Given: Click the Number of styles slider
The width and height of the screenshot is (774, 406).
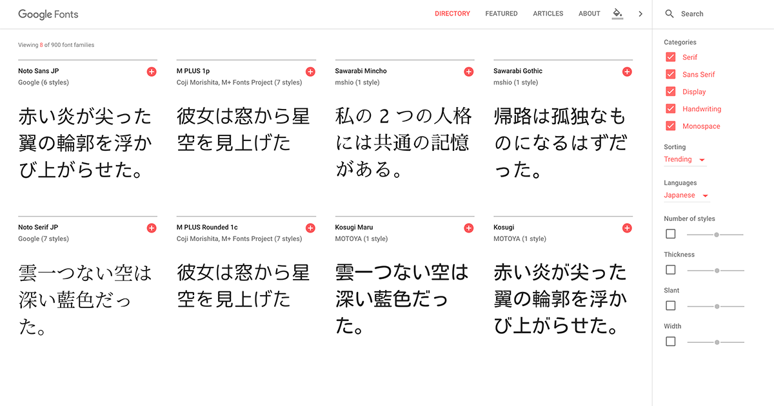Looking at the screenshot, I should coord(716,235).
